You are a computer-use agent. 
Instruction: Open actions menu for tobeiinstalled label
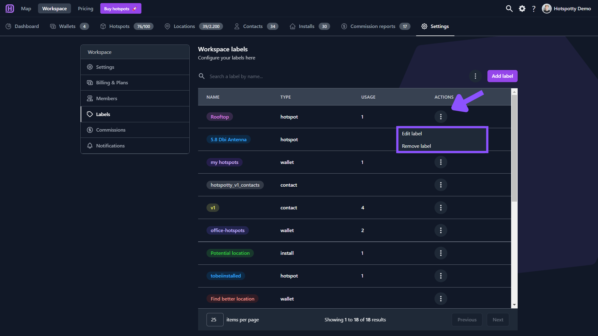coord(441,276)
